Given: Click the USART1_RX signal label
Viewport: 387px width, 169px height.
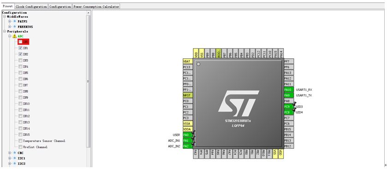Looking at the screenshot, I should pyautogui.click(x=304, y=90).
